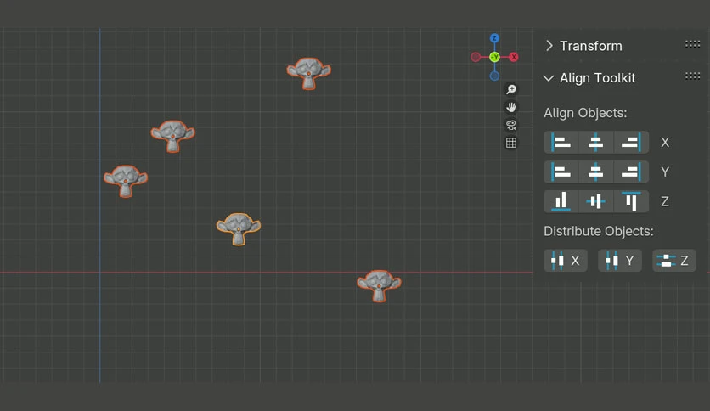Select the monkey head nearest the blue axis line
The width and height of the screenshot is (710, 411).
click(x=126, y=181)
